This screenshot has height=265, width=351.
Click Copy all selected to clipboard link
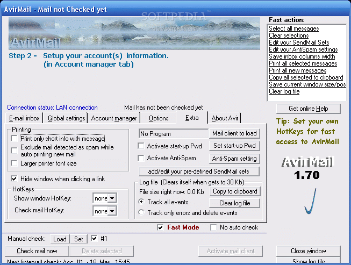click(x=306, y=77)
